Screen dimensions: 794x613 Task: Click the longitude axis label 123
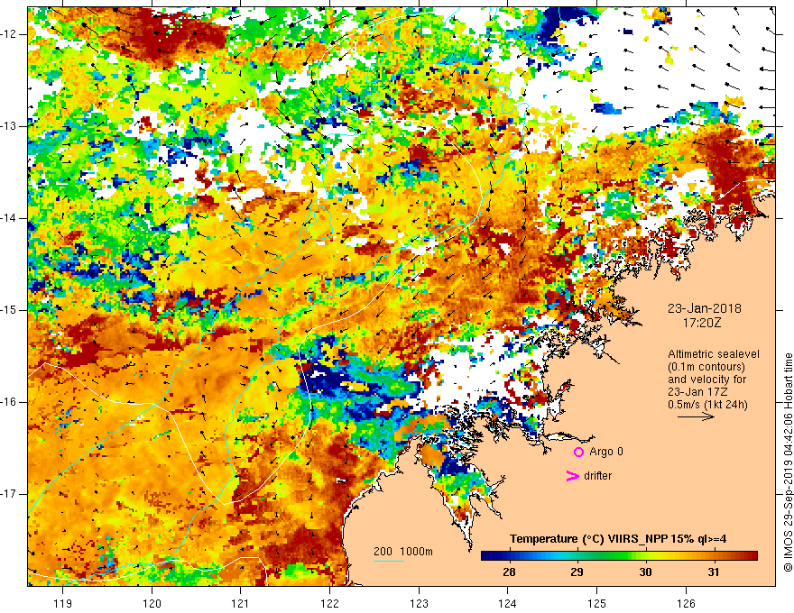pos(419,603)
